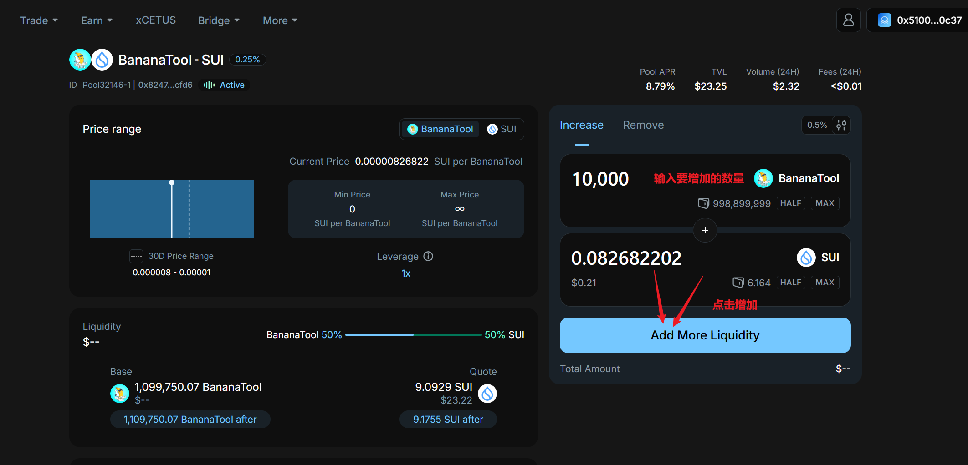968x465 pixels.
Task: Click the user profile icon
Action: click(848, 20)
